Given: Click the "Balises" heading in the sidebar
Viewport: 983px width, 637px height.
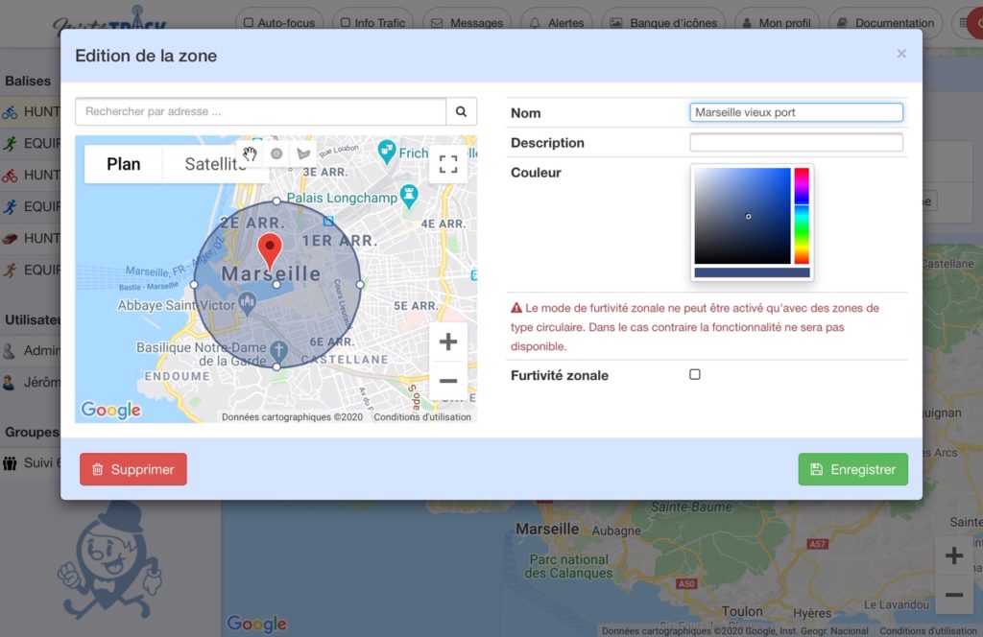Looking at the screenshot, I should 28,81.
